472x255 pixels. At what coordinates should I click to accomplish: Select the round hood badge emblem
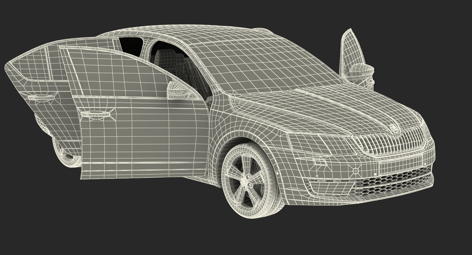click(x=394, y=129)
